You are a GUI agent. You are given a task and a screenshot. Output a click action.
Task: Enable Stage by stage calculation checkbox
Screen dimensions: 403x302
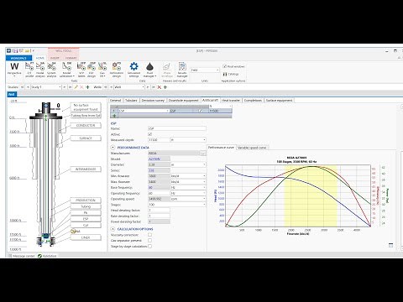tap(149, 247)
